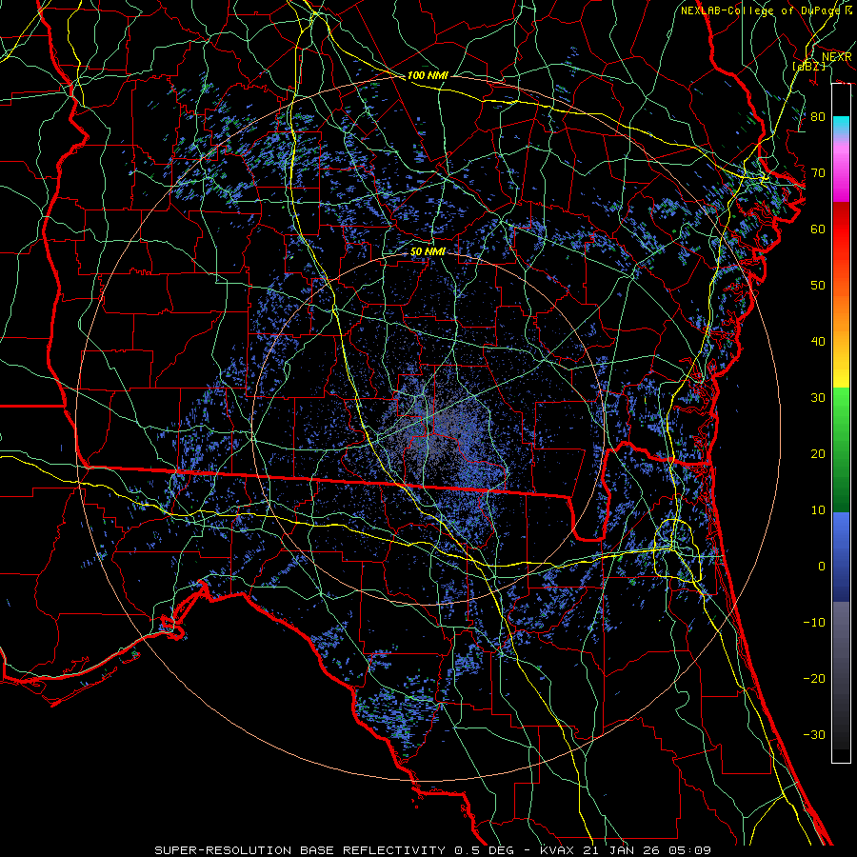Click the 40 dBZ scale value
Screen dimensions: 857x857
818,342
